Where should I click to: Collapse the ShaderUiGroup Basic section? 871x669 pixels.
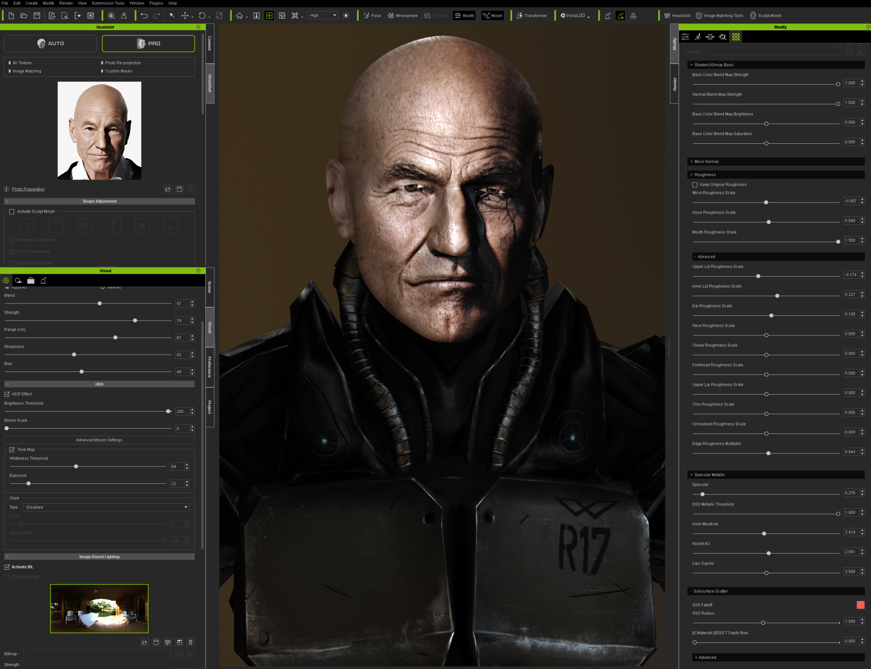click(776, 65)
